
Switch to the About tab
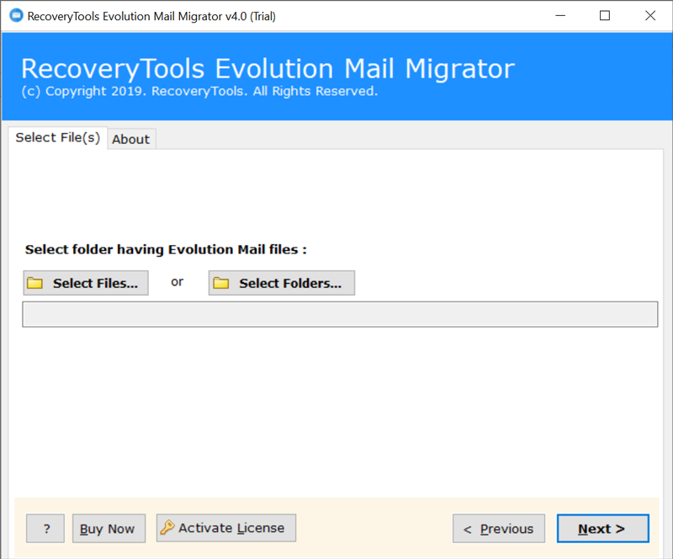click(x=131, y=139)
